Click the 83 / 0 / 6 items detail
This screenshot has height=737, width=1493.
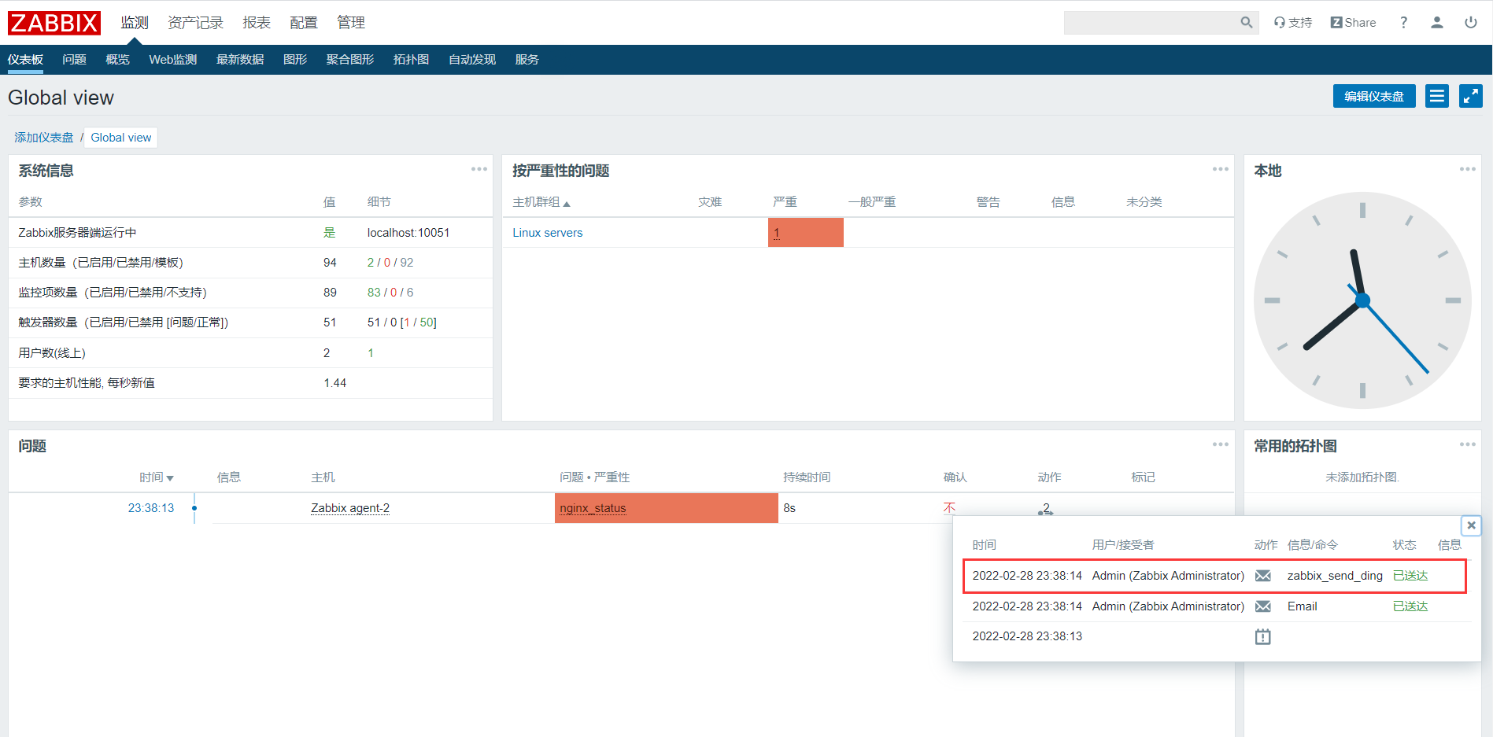coord(390,293)
